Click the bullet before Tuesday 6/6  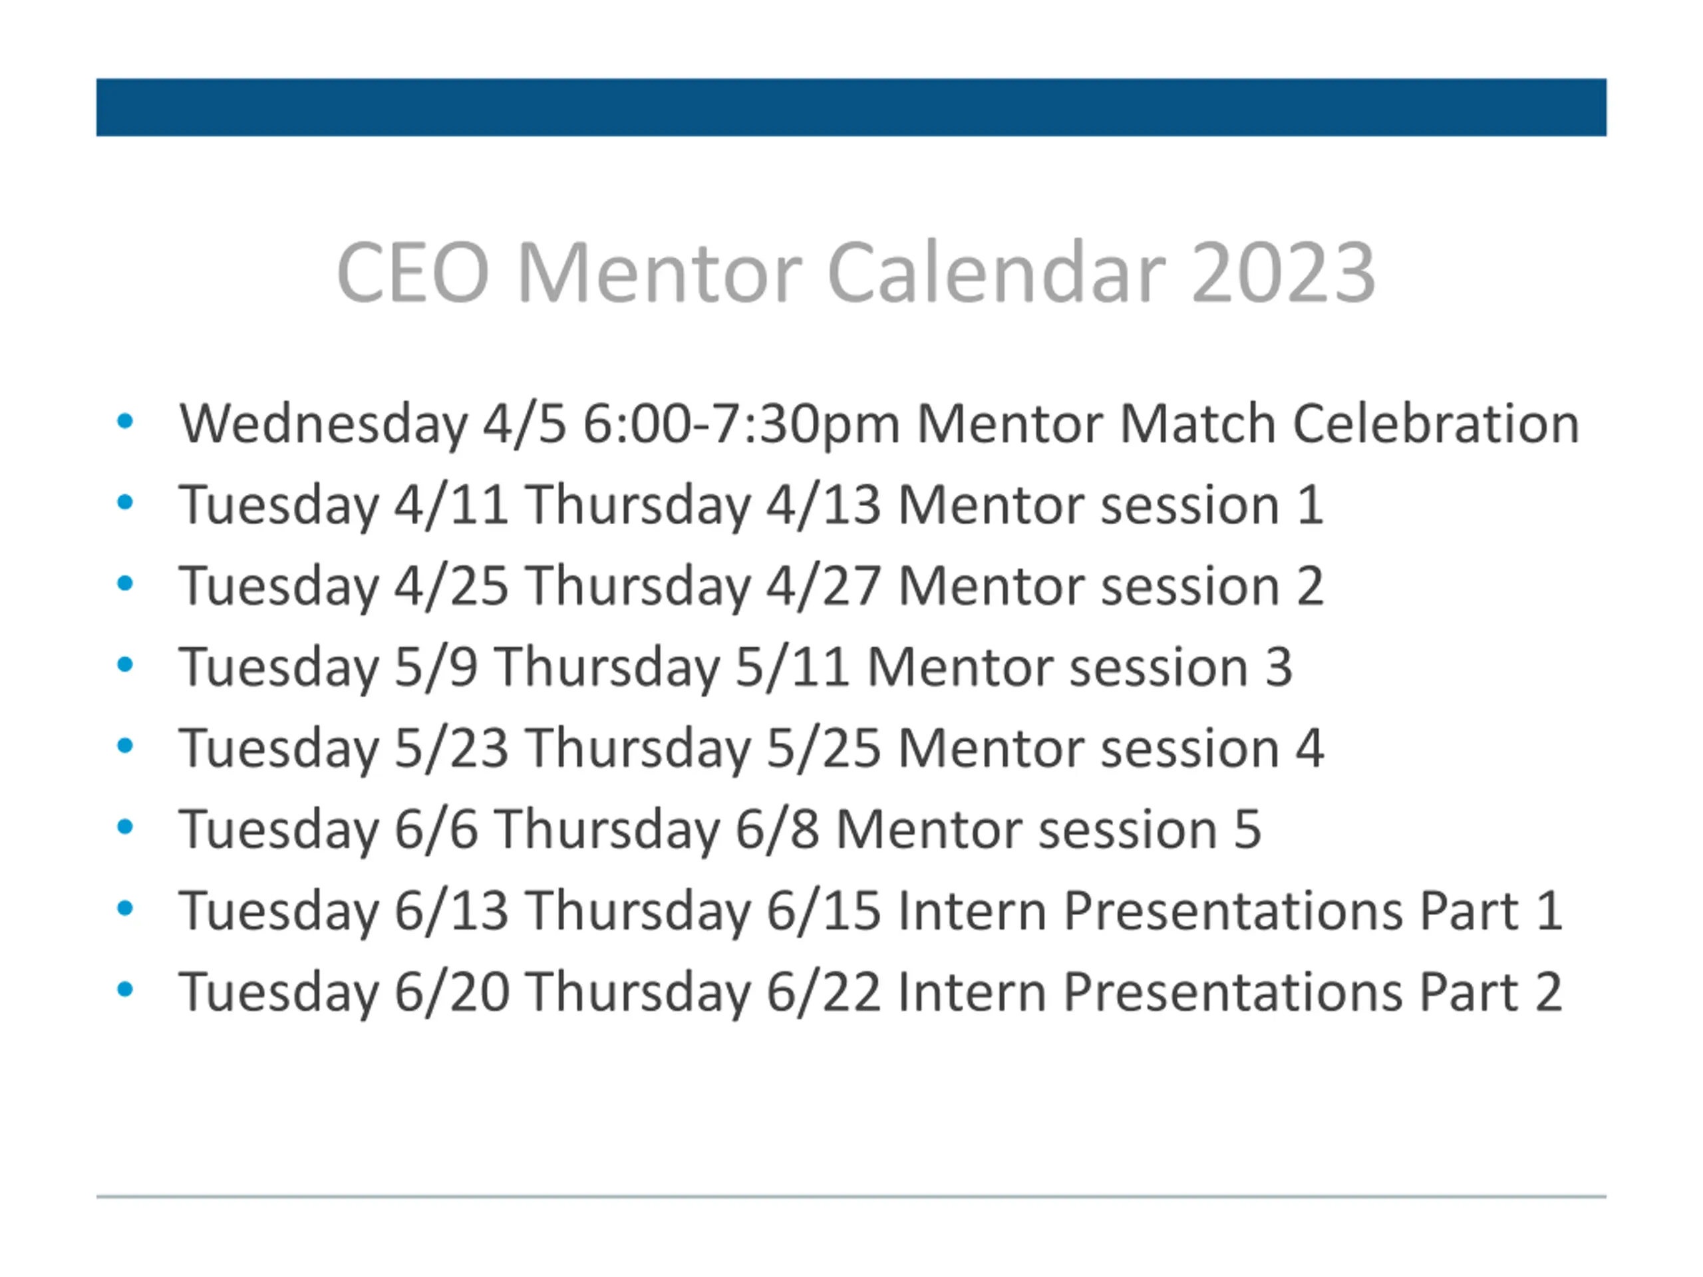[124, 827]
